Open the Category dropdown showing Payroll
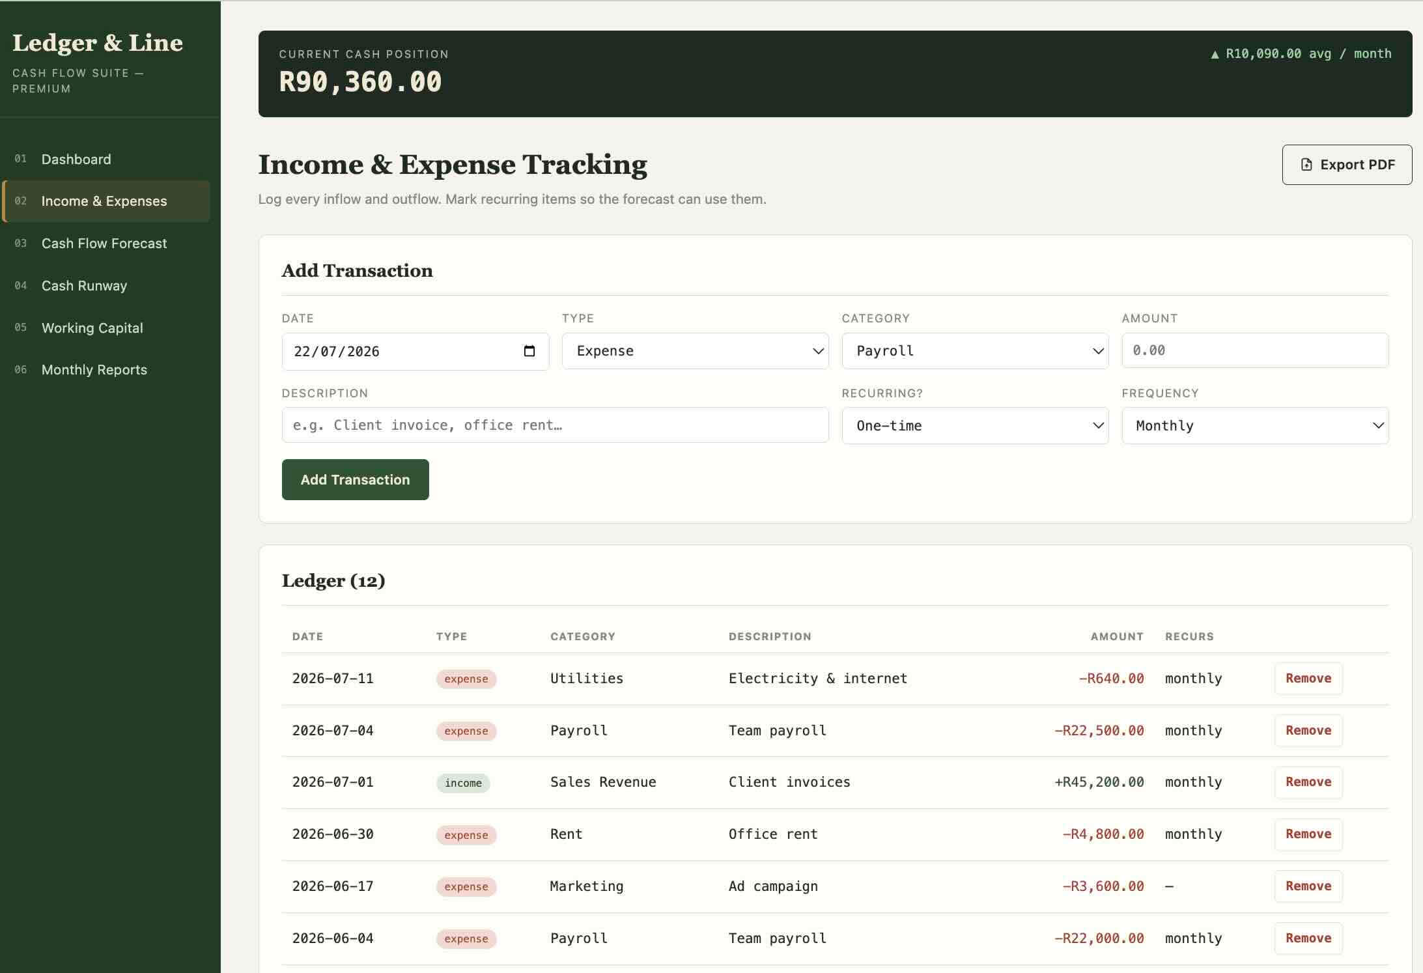This screenshot has width=1423, height=973. click(975, 351)
